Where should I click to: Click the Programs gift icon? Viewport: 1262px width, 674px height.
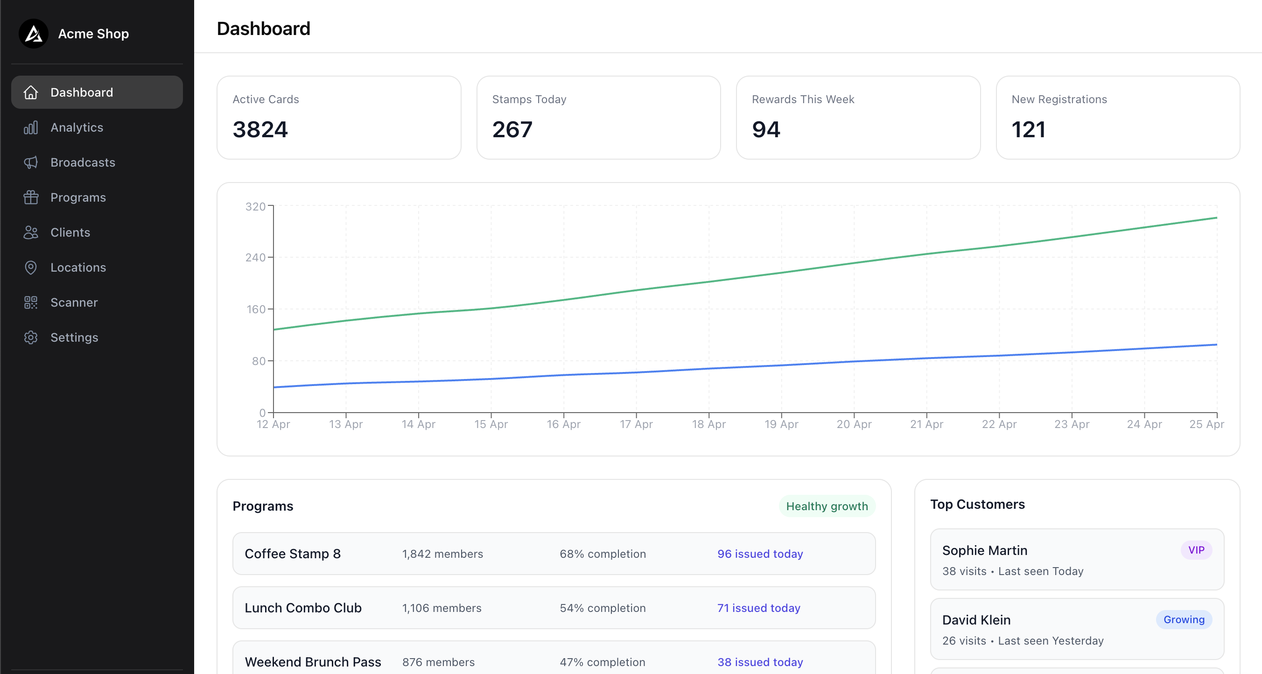pos(31,197)
